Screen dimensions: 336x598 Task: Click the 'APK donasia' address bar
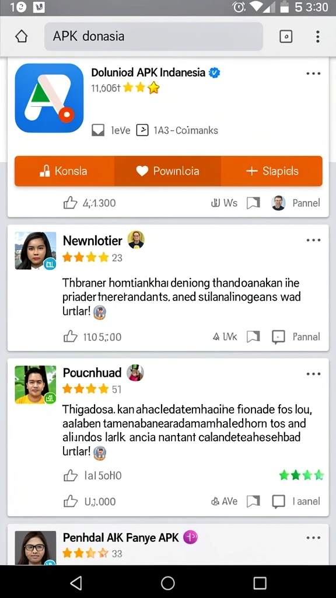click(x=153, y=37)
